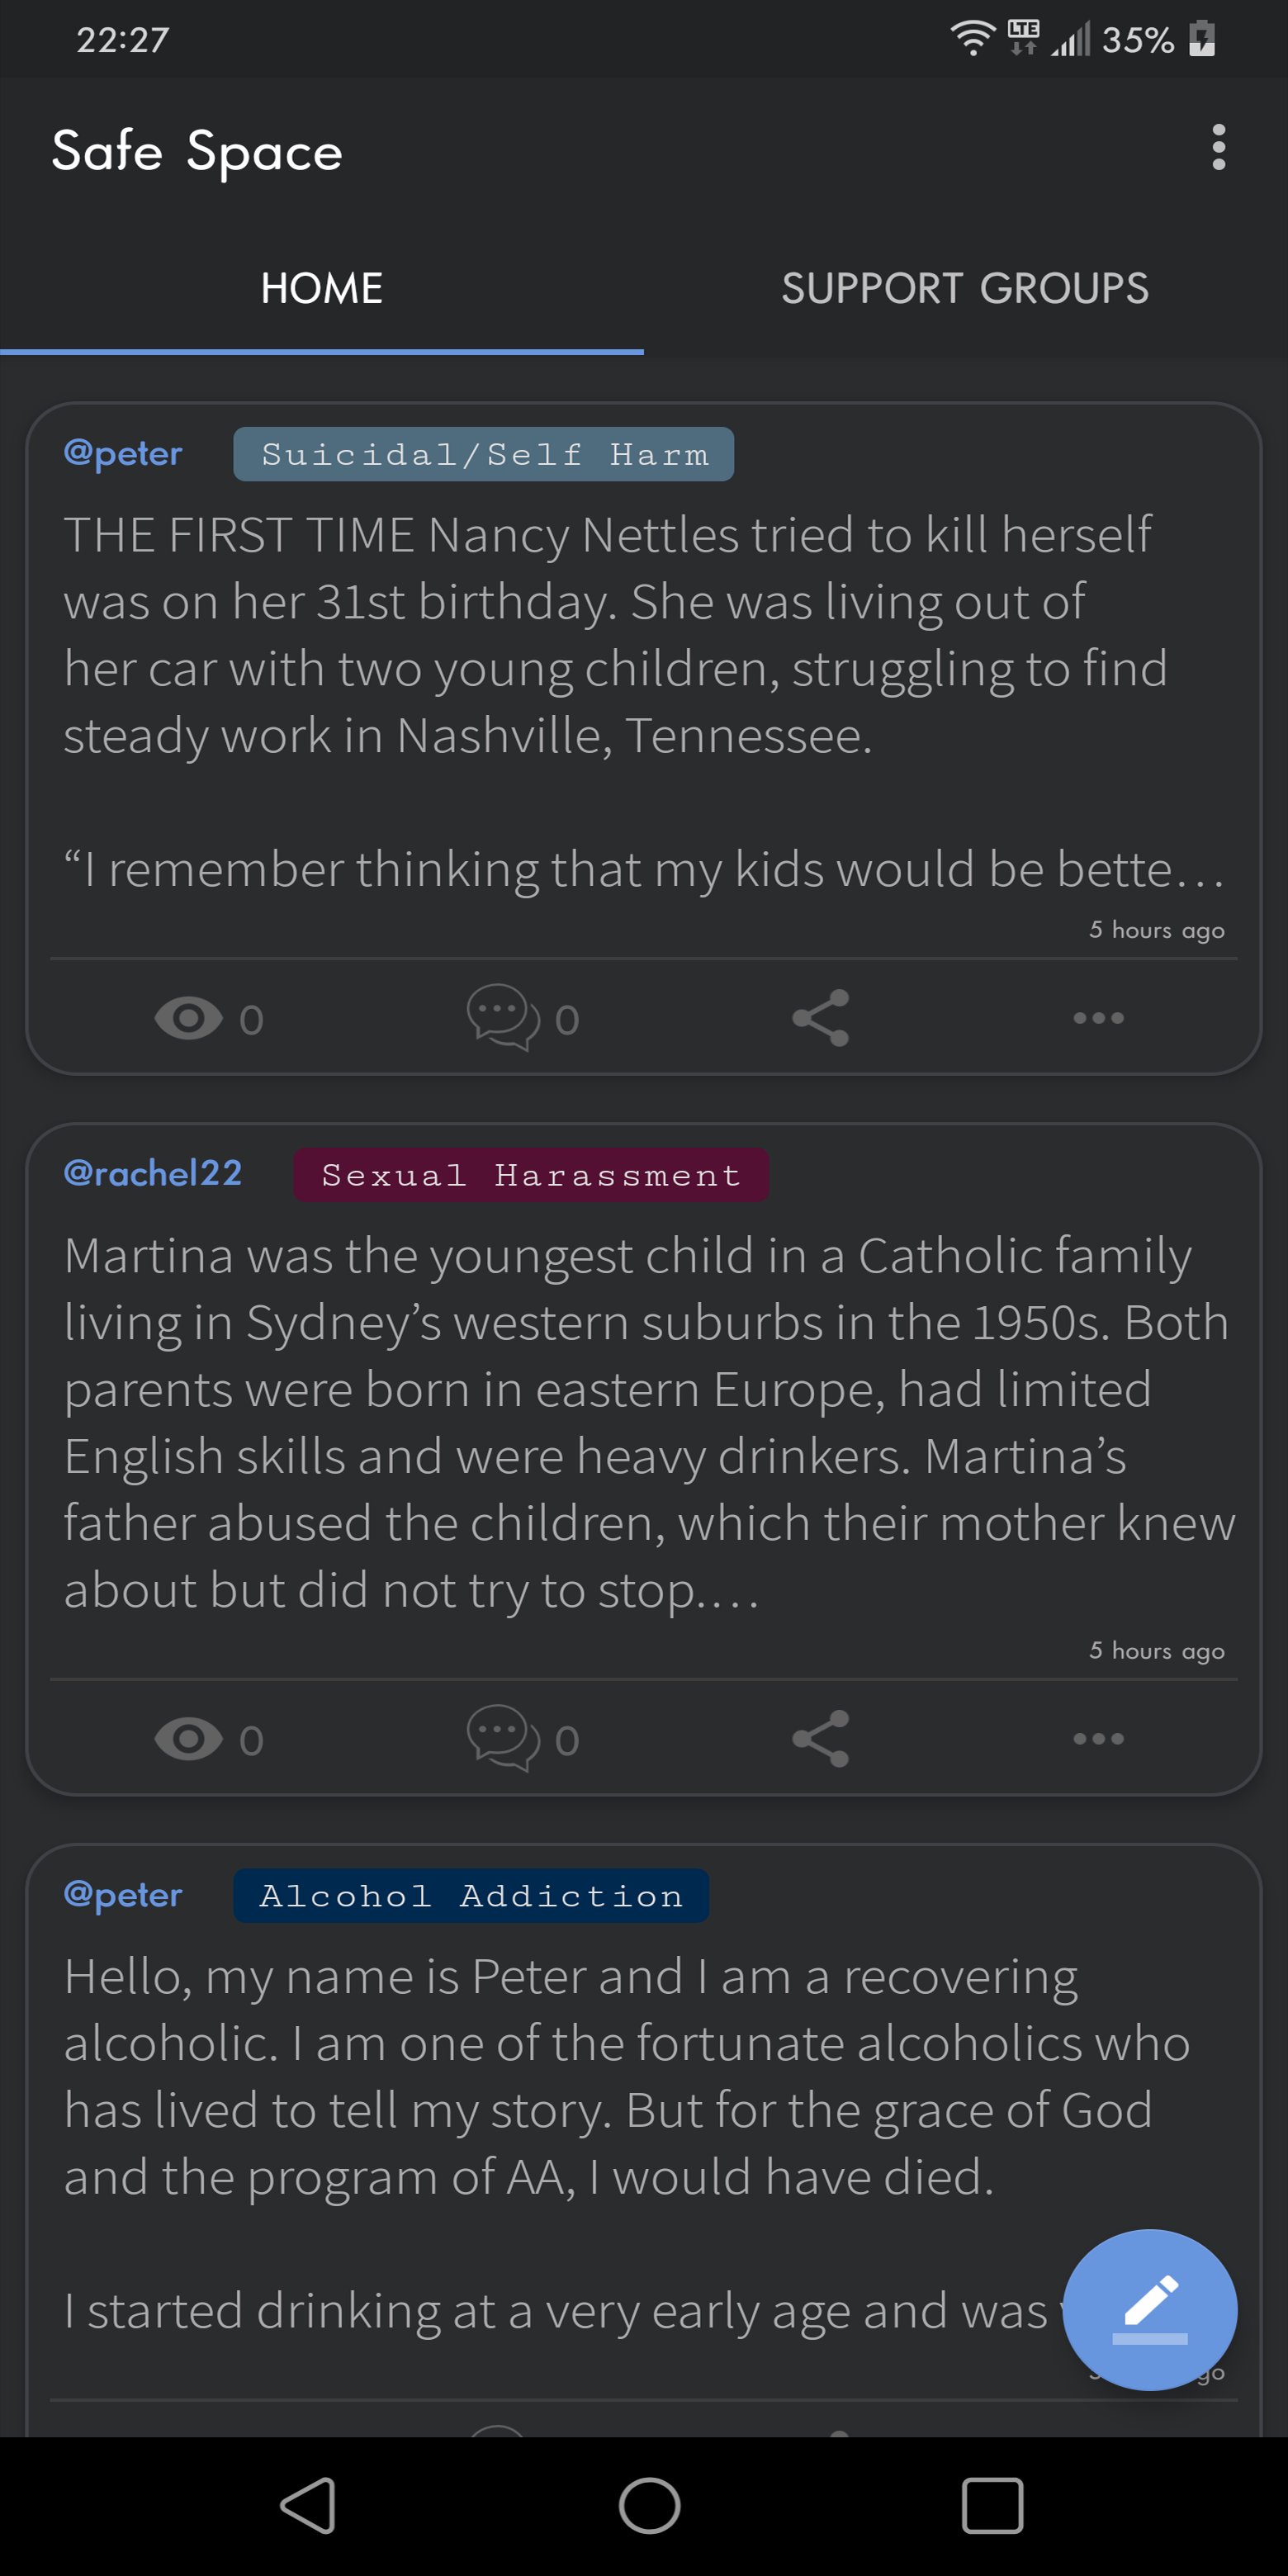Select the Sexual Harassment category tag

coord(531,1175)
